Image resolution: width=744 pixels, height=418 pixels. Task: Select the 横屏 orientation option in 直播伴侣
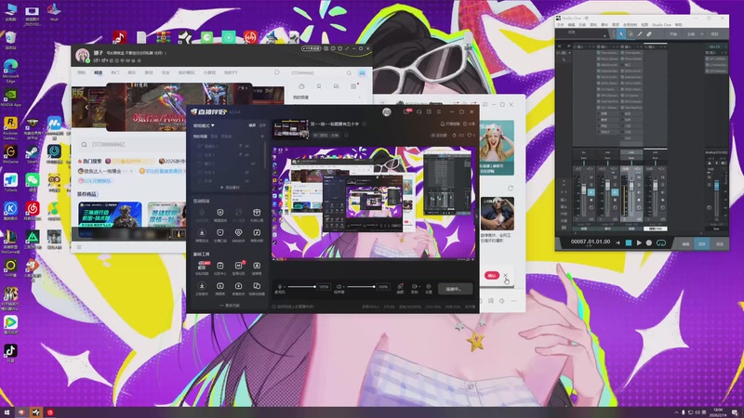[252, 125]
